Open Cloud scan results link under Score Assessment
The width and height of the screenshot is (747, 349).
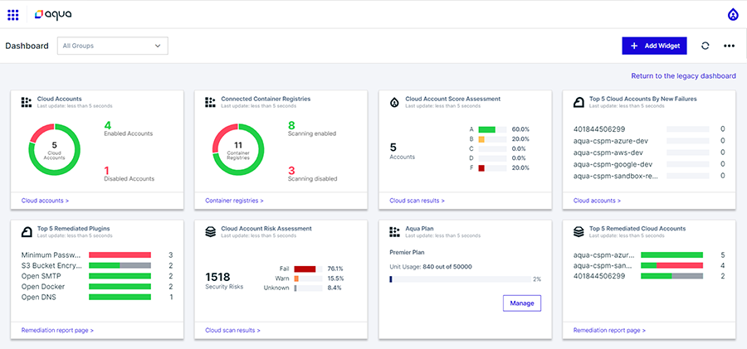417,201
